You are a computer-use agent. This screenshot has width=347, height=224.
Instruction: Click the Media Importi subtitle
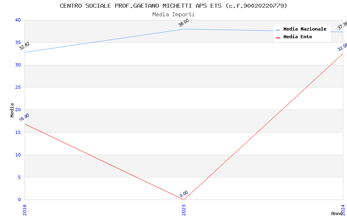173,15
